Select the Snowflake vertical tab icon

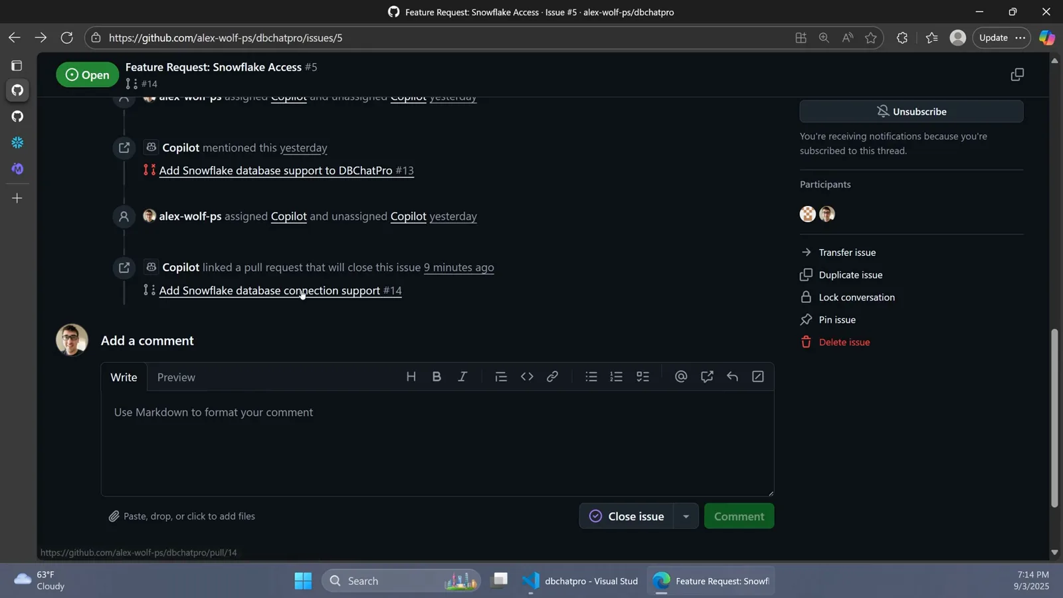coord(17,143)
